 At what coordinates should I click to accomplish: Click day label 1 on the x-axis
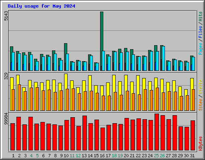coord(13,156)
